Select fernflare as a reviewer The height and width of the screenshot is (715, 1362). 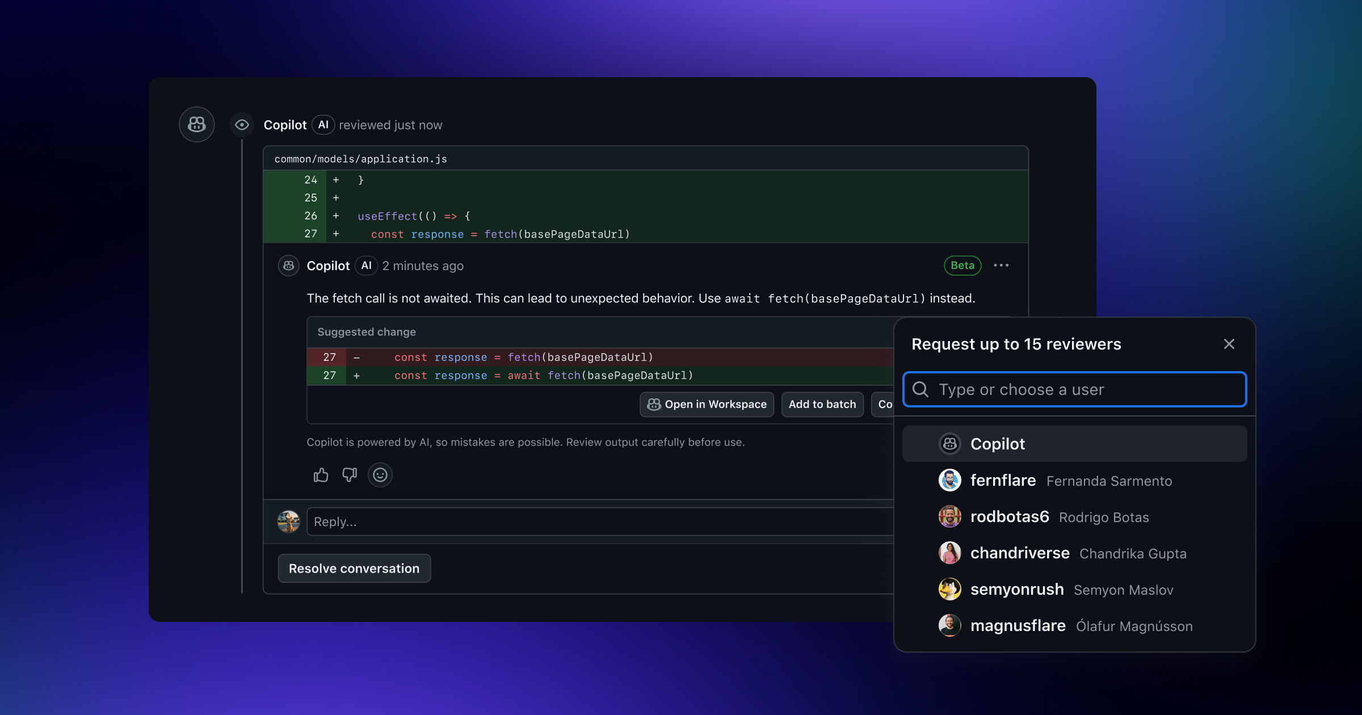coord(1003,481)
